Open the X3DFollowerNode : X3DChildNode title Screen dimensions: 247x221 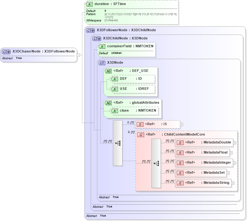(x=126, y=30)
